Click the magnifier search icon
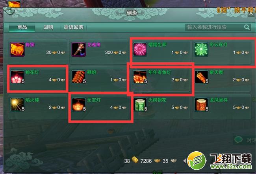 pos(247,27)
